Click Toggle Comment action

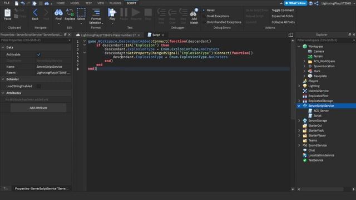coord(283,10)
